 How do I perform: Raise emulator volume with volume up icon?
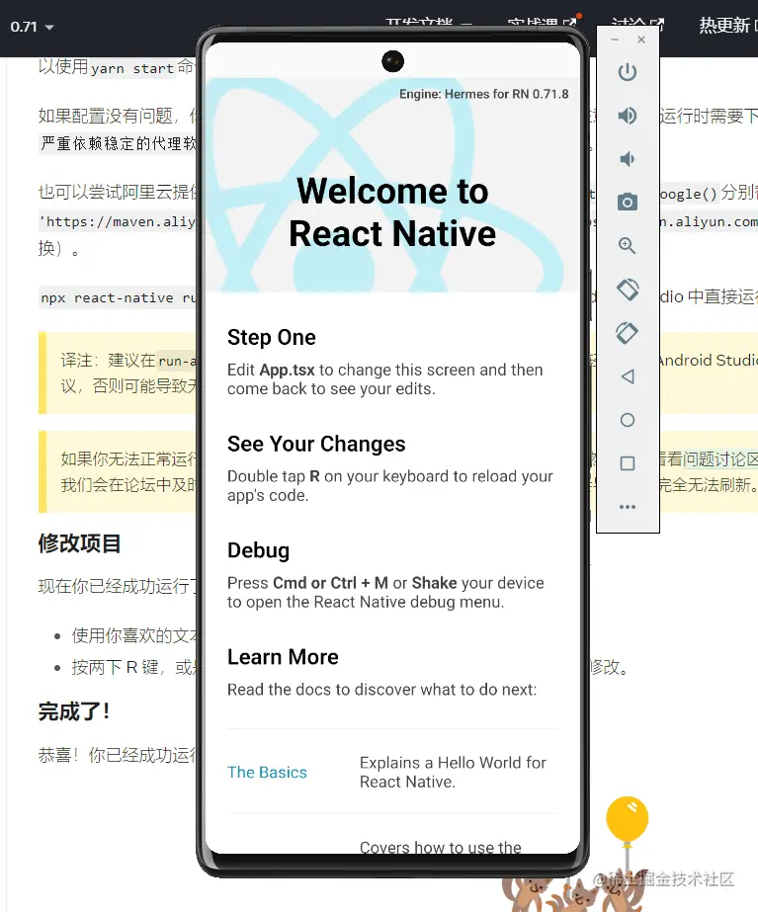tap(628, 116)
